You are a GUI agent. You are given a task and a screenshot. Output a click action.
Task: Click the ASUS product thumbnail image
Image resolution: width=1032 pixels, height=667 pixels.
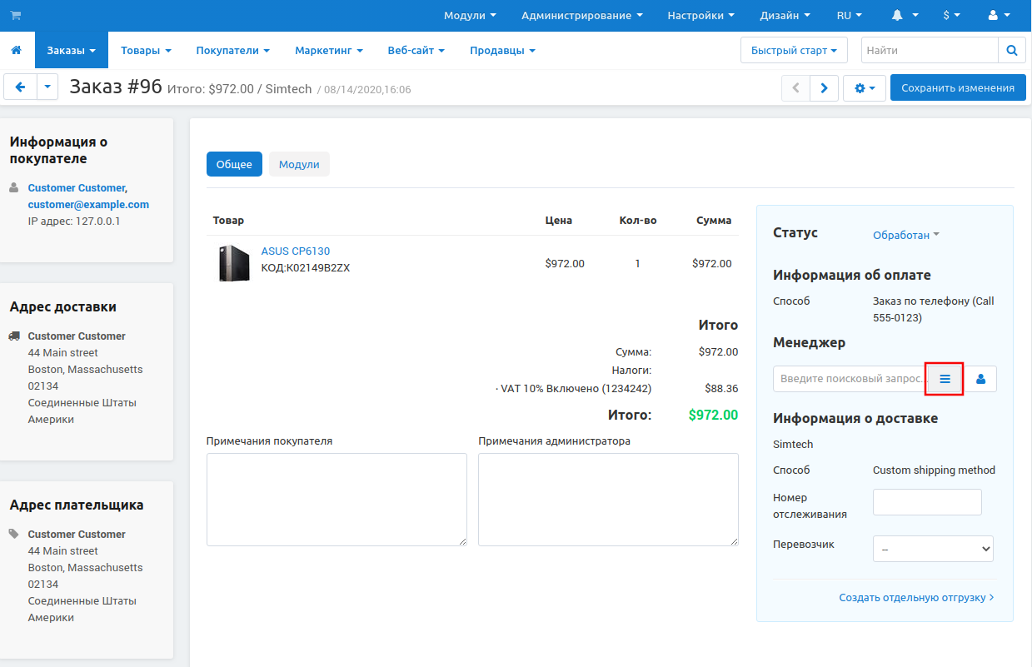234,263
